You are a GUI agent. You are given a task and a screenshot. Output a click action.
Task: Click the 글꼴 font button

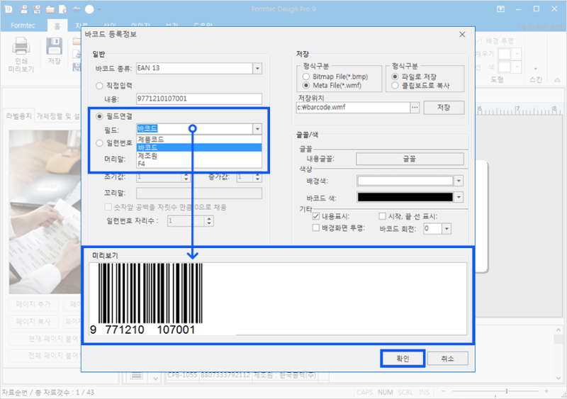[410, 159]
